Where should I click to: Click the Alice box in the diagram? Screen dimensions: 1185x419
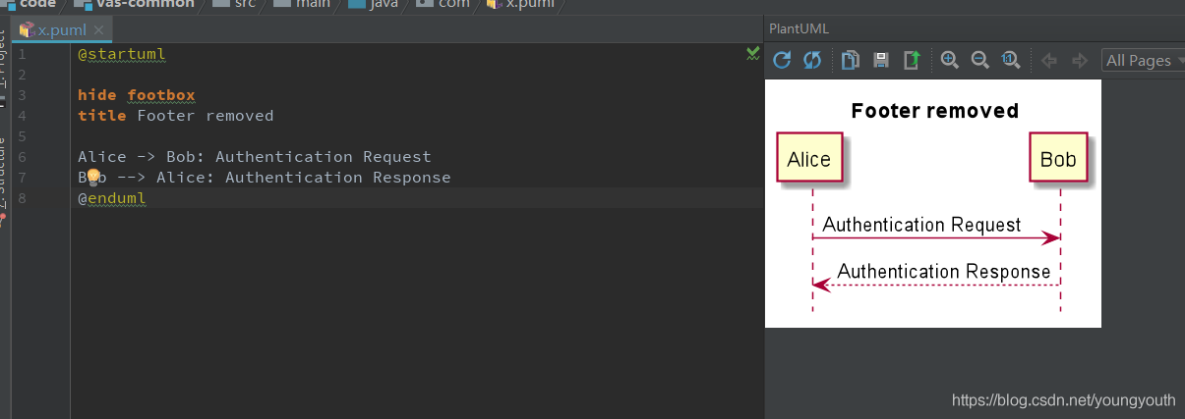(x=809, y=159)
